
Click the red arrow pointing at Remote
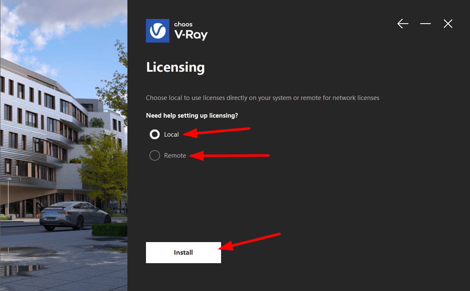pyautogui.click(x=230, y=156)
